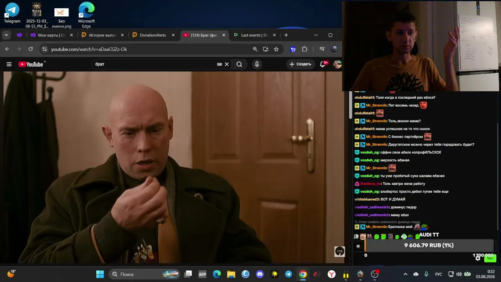The width and height of the screenshot is (501, 282).
Task: Open Discord from the taskbar
Action: (x=260, y=274)
